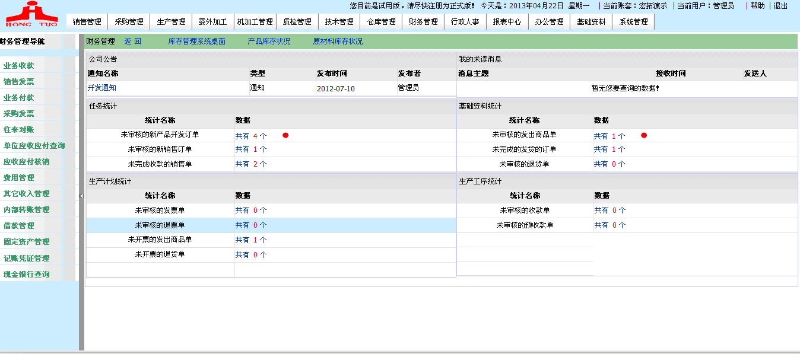This screenshot has width=800, height=354.
Task: Click the 我的未读消息 section header
Action: point(480,59)
